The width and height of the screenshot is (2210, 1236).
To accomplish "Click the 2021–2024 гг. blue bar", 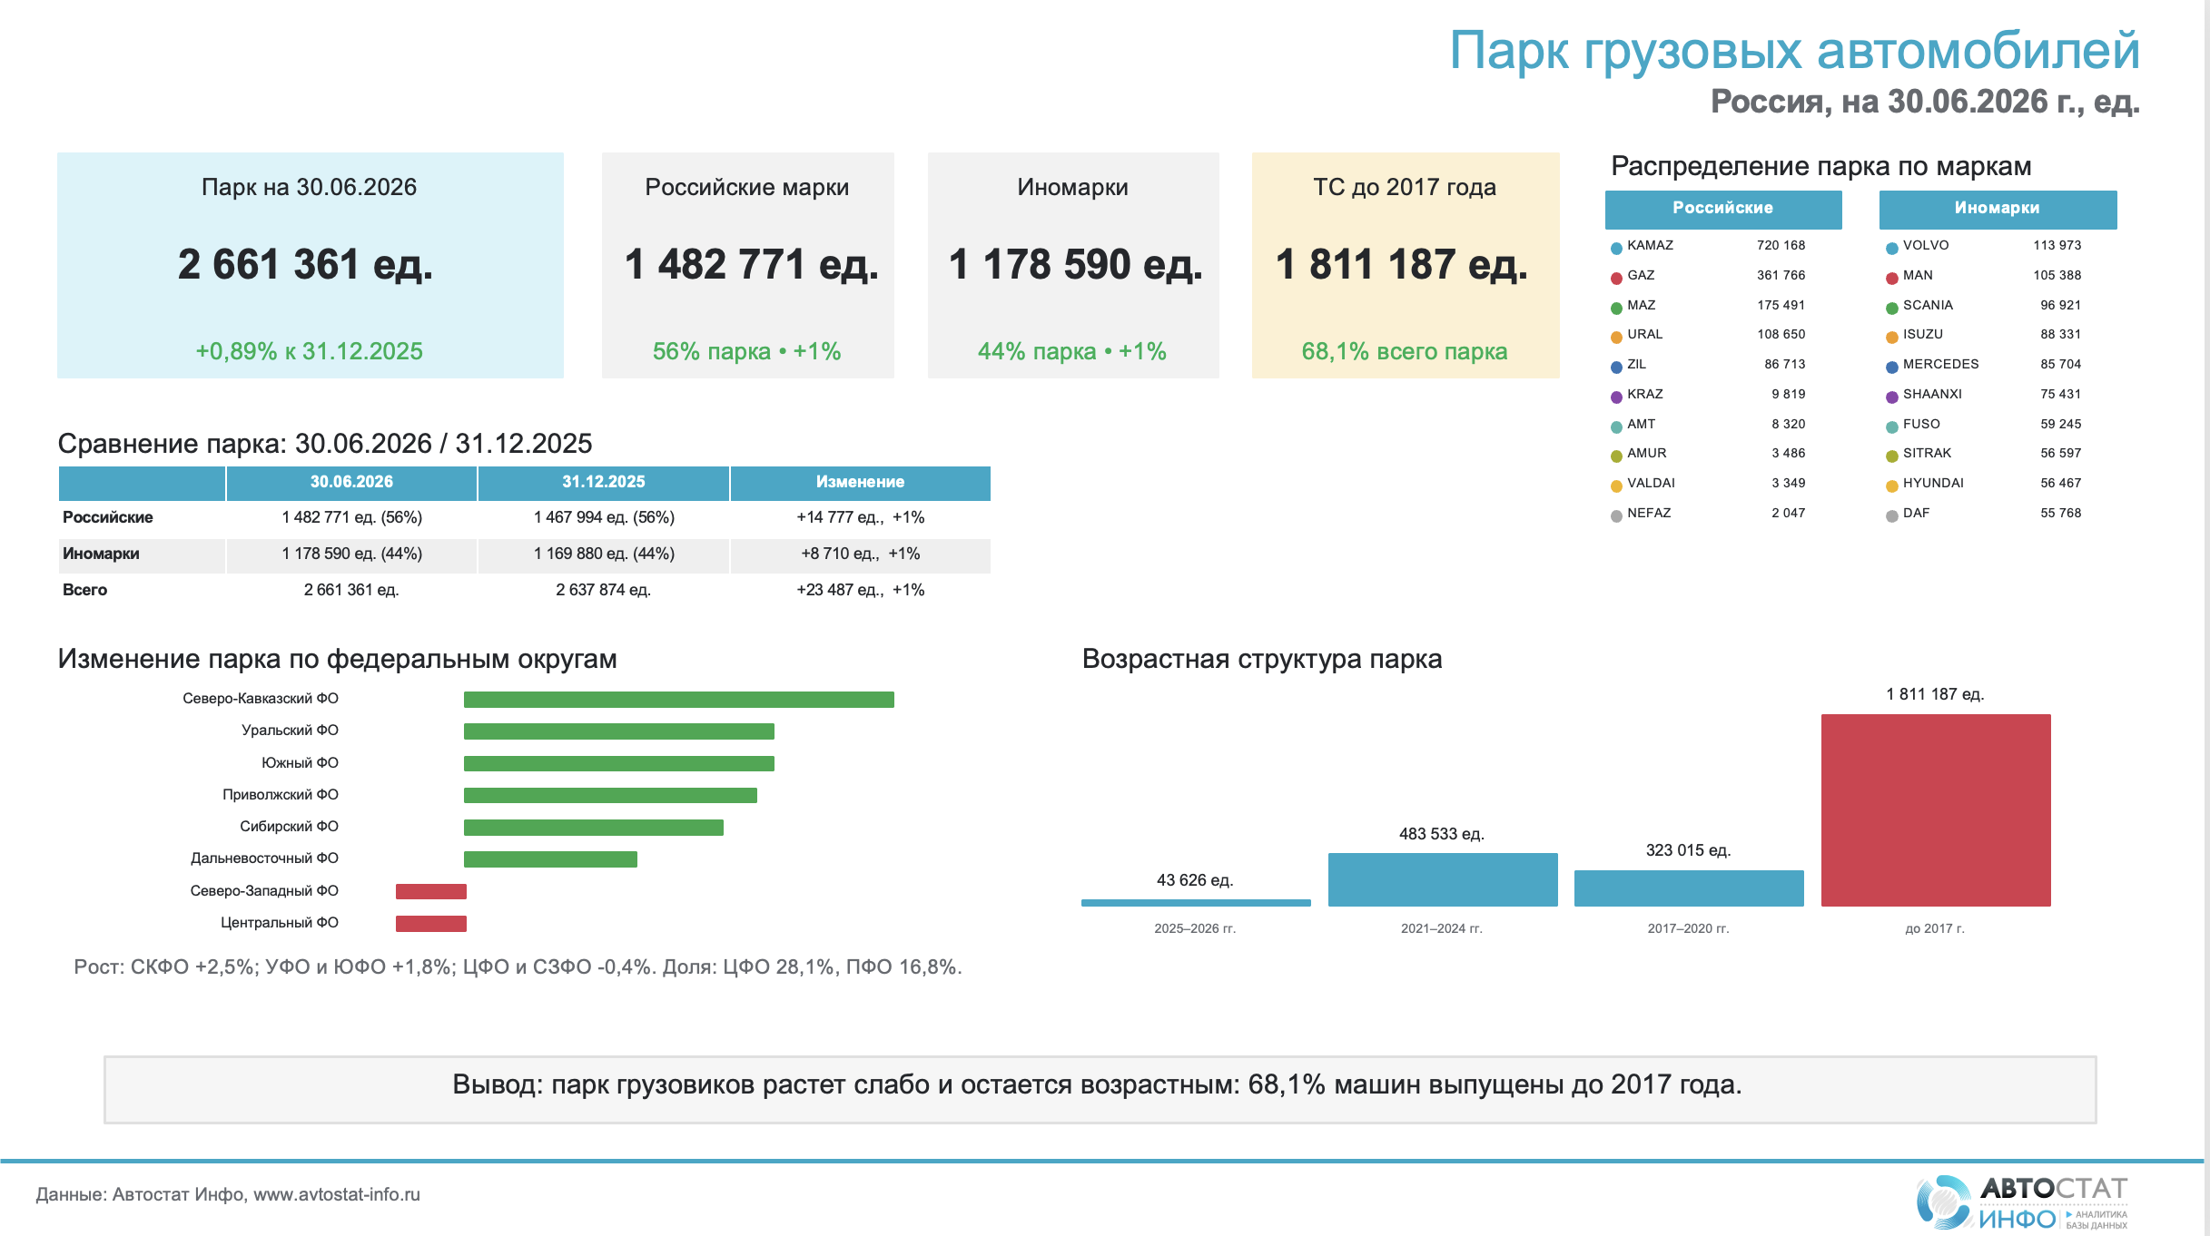I will [x=1443, y=879].
